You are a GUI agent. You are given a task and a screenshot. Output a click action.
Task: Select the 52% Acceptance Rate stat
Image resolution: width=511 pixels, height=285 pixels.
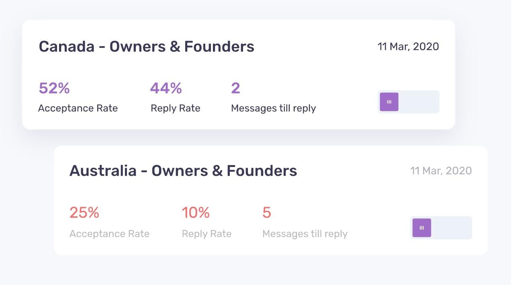[54, 88]
